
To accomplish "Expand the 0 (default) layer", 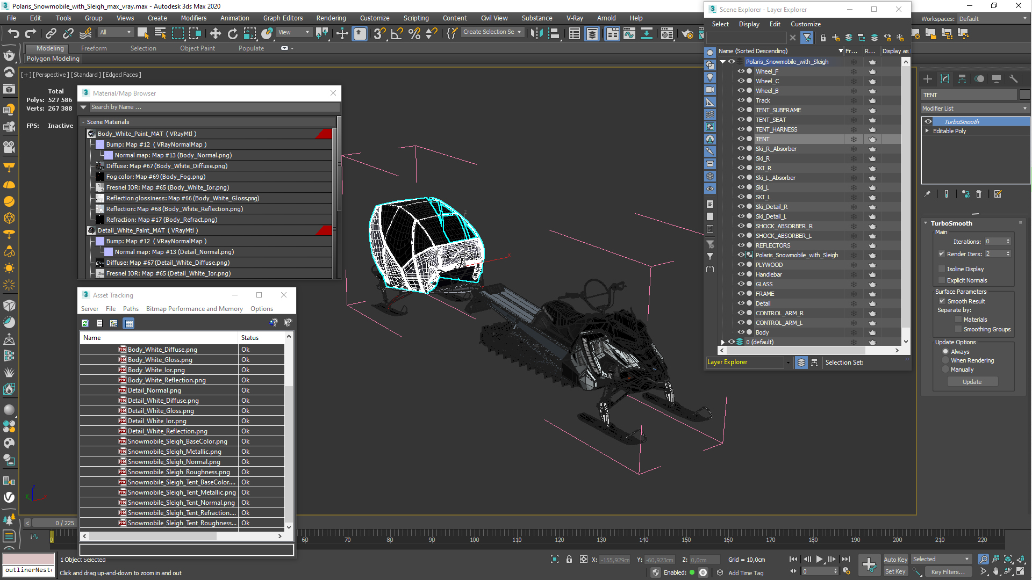I will point(723,342).
